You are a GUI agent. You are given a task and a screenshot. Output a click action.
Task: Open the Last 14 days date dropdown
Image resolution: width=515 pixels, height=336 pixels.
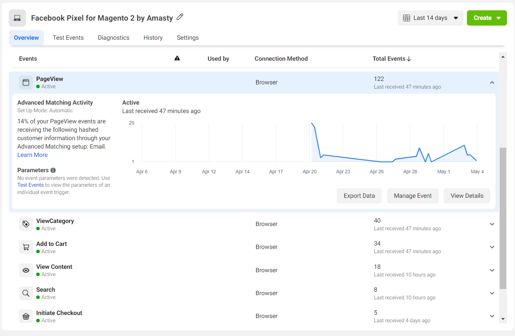(x=430, y=18)
